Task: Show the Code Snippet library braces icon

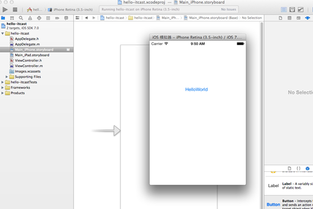Action: coord(298,168)
